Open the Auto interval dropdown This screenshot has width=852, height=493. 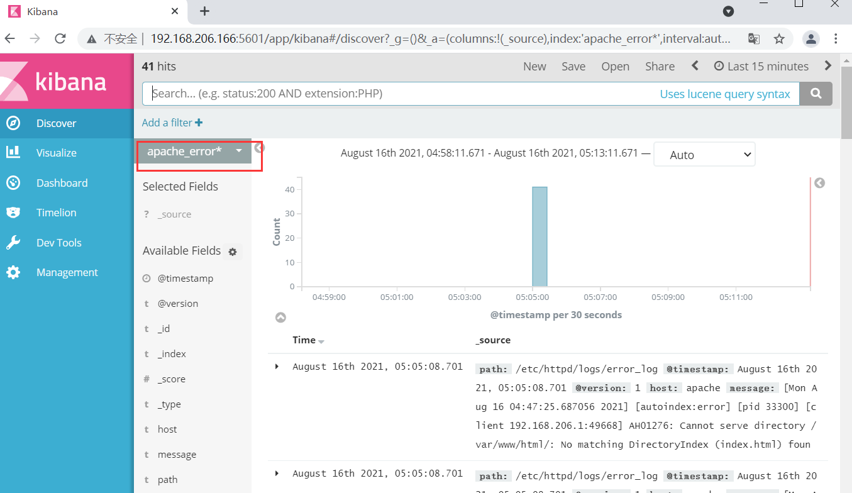tap(704, 155)
